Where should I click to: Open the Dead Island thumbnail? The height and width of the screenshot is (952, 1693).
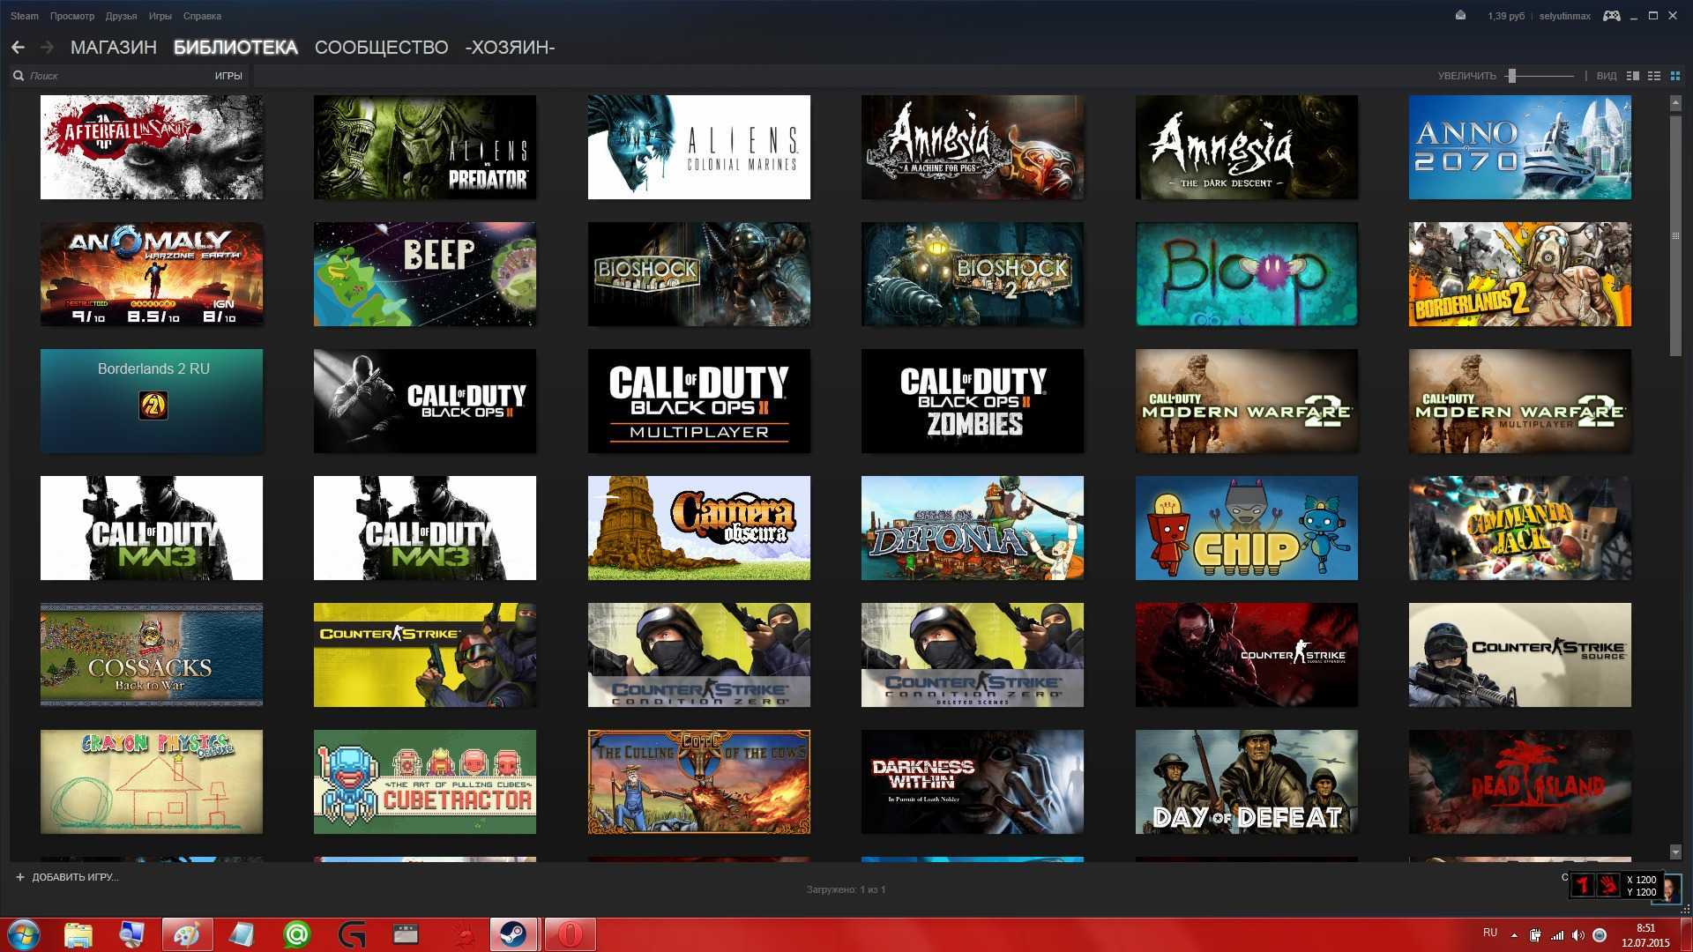pyautogui.click(x=1520, y=782)
